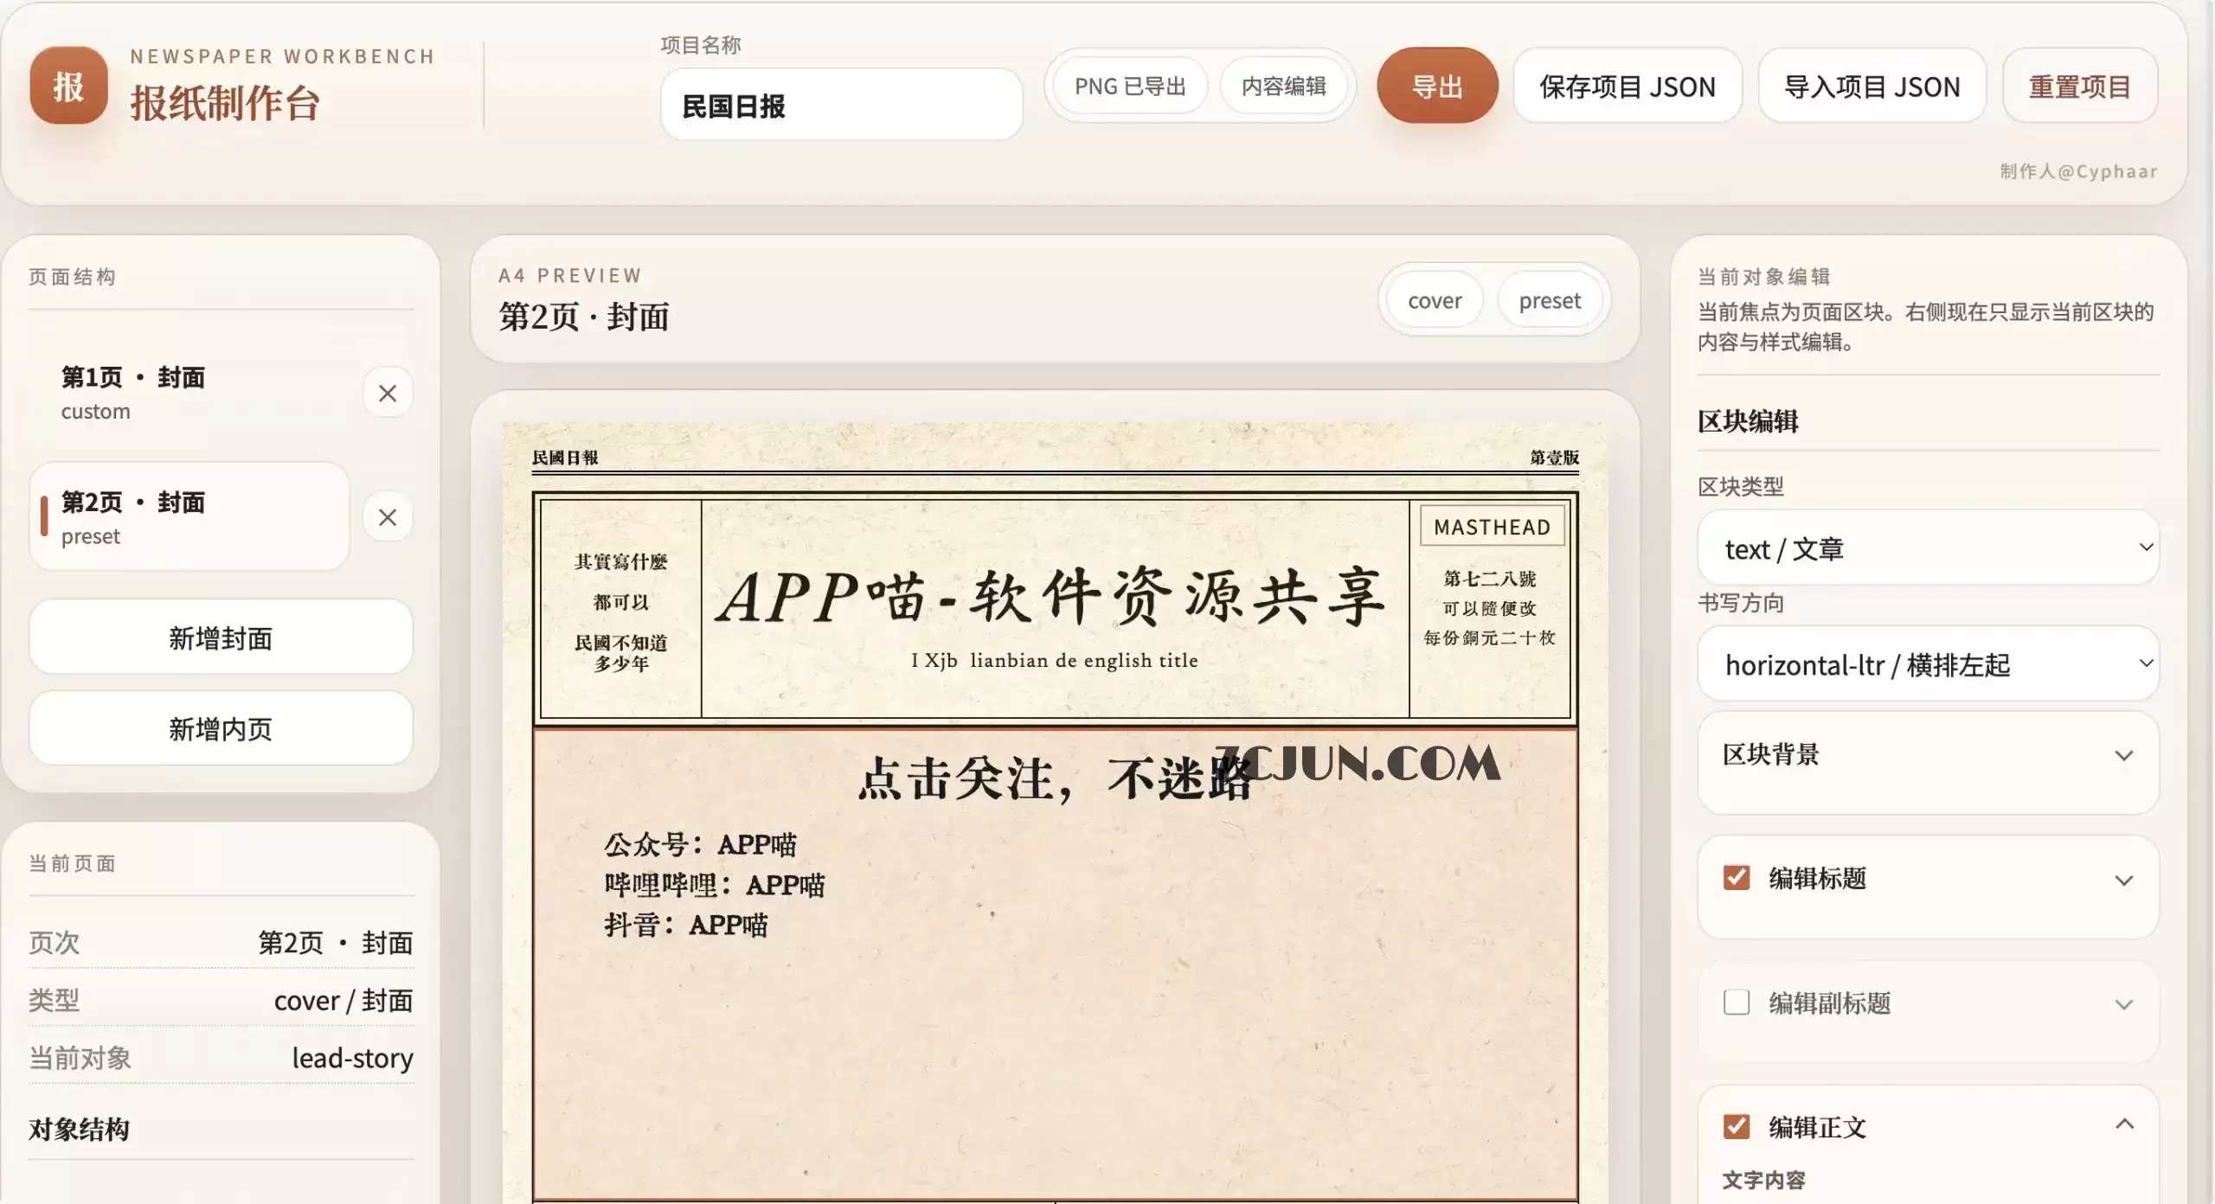Click the 第七二八號 issue number text

pos(1489,578)
